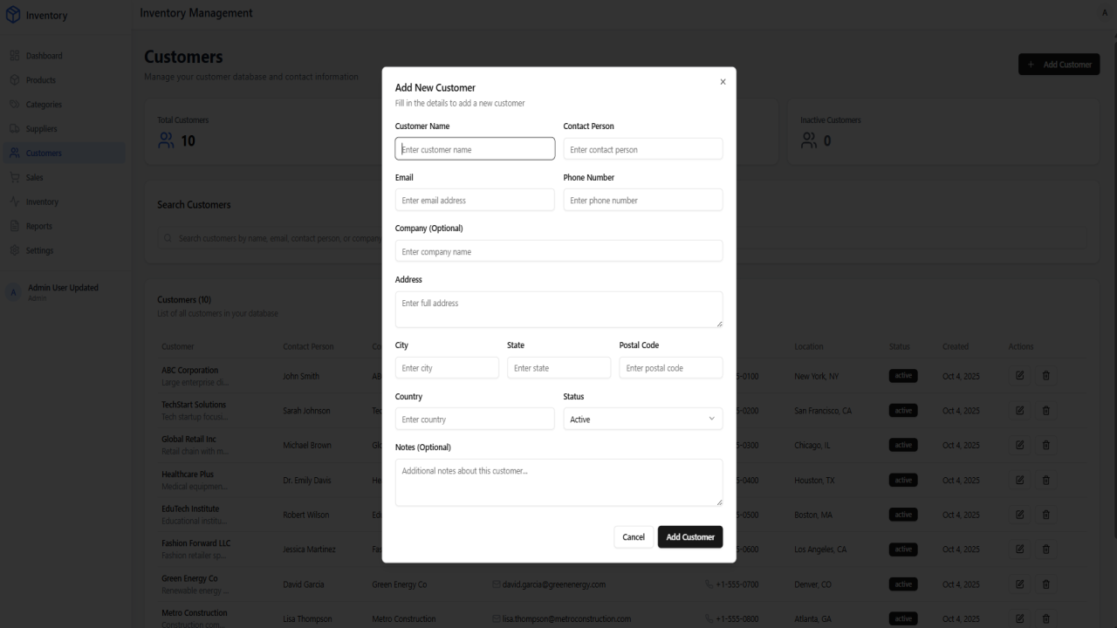Go to Reports page

click(x=63, y=226)
